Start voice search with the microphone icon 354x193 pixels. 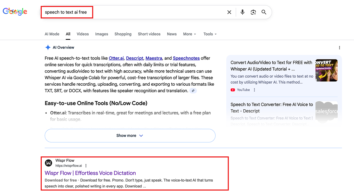click(x=242, y=12)
